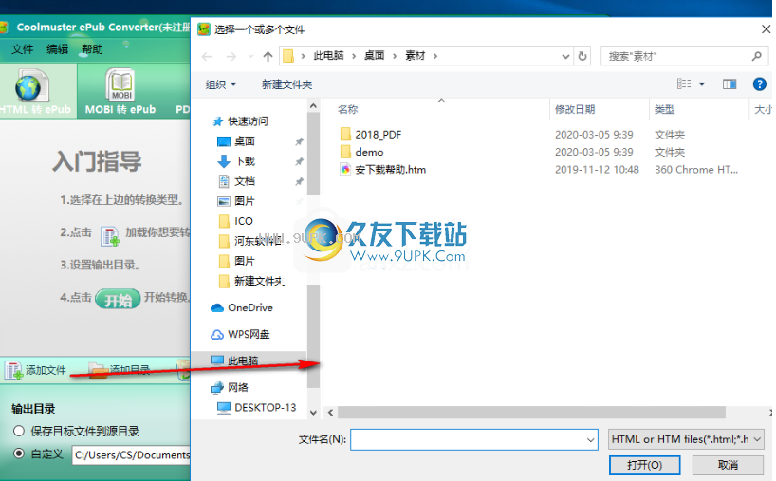Select 'Save to source directory' radio button
Screen dimensions: 776x481
(19, 431)
